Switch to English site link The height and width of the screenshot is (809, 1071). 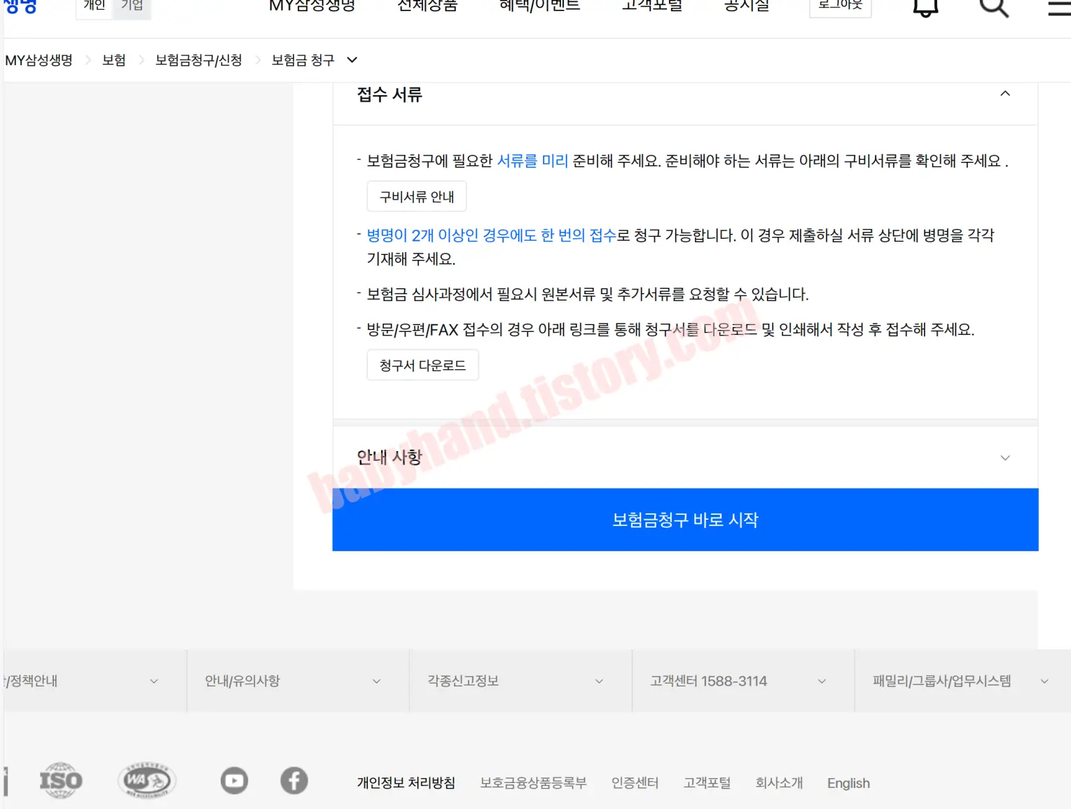click(848, 783)
